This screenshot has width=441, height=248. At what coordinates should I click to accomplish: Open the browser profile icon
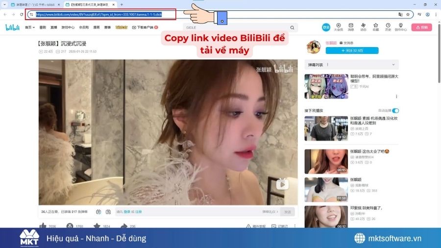coord(427,14)
